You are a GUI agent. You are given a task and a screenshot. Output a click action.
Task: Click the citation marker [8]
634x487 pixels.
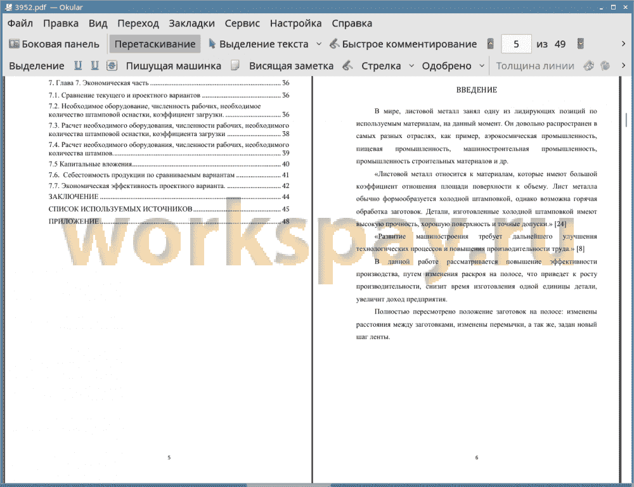pyautogui.click(x=580, y=249)
